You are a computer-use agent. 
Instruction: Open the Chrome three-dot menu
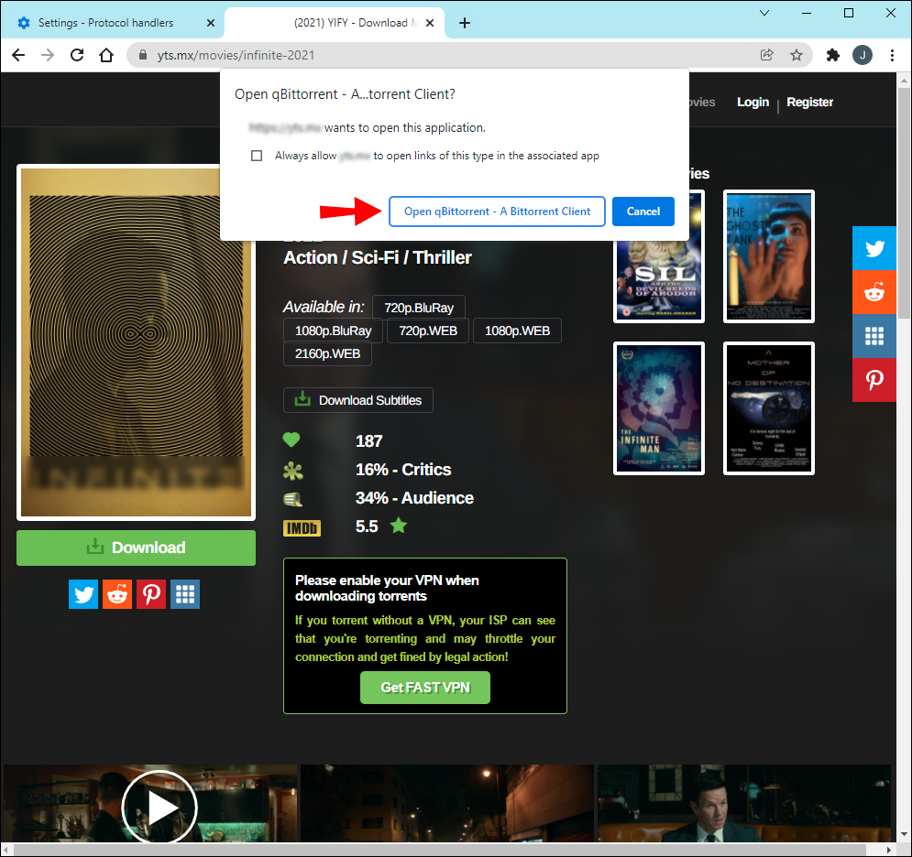click(x=892, y=55)
